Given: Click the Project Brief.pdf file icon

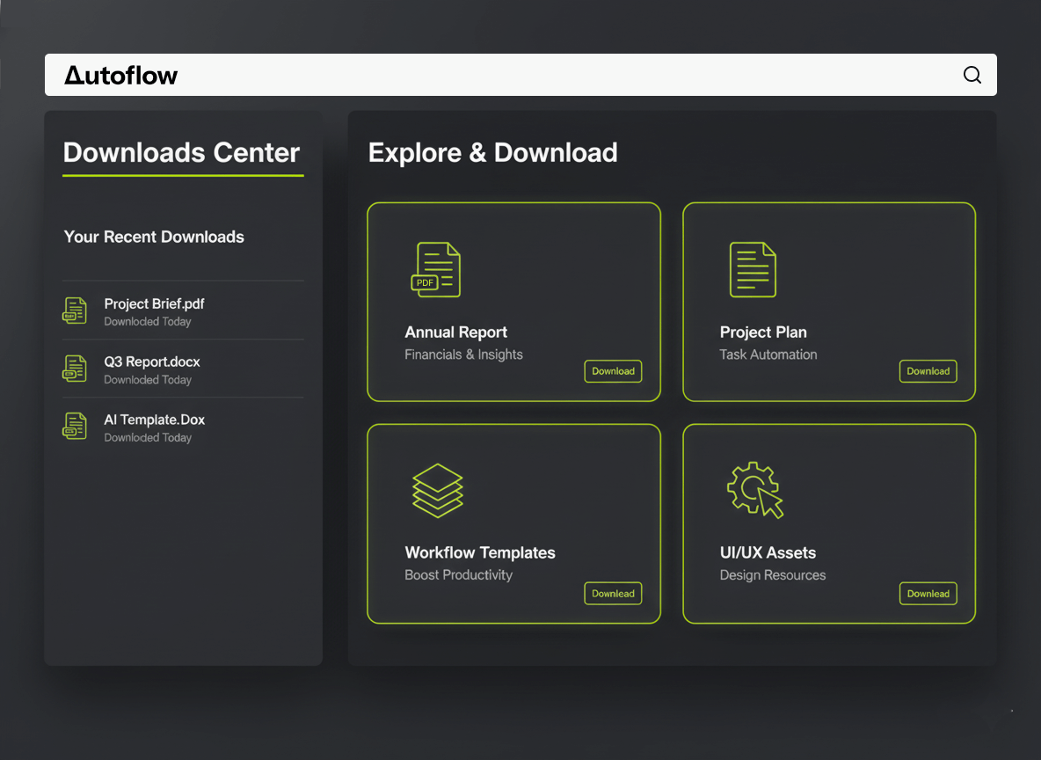Looking at the screenshot, I should click(75, 311).
